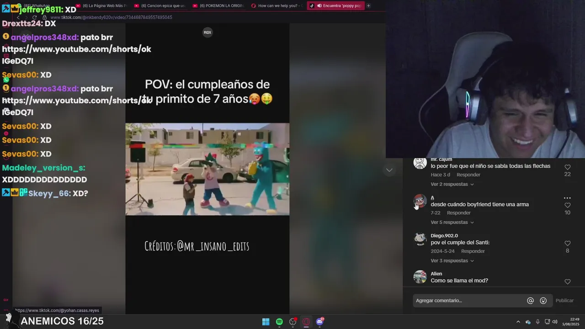
Task: Open the Windows Start menu
Action: pyautogui.click(x=266, y=322)
